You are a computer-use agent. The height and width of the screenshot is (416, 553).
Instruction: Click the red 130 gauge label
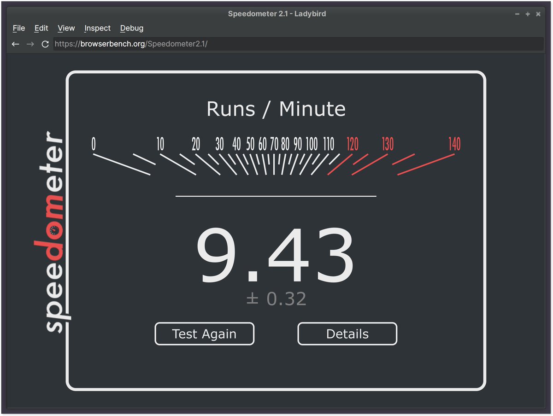(388, 145)
